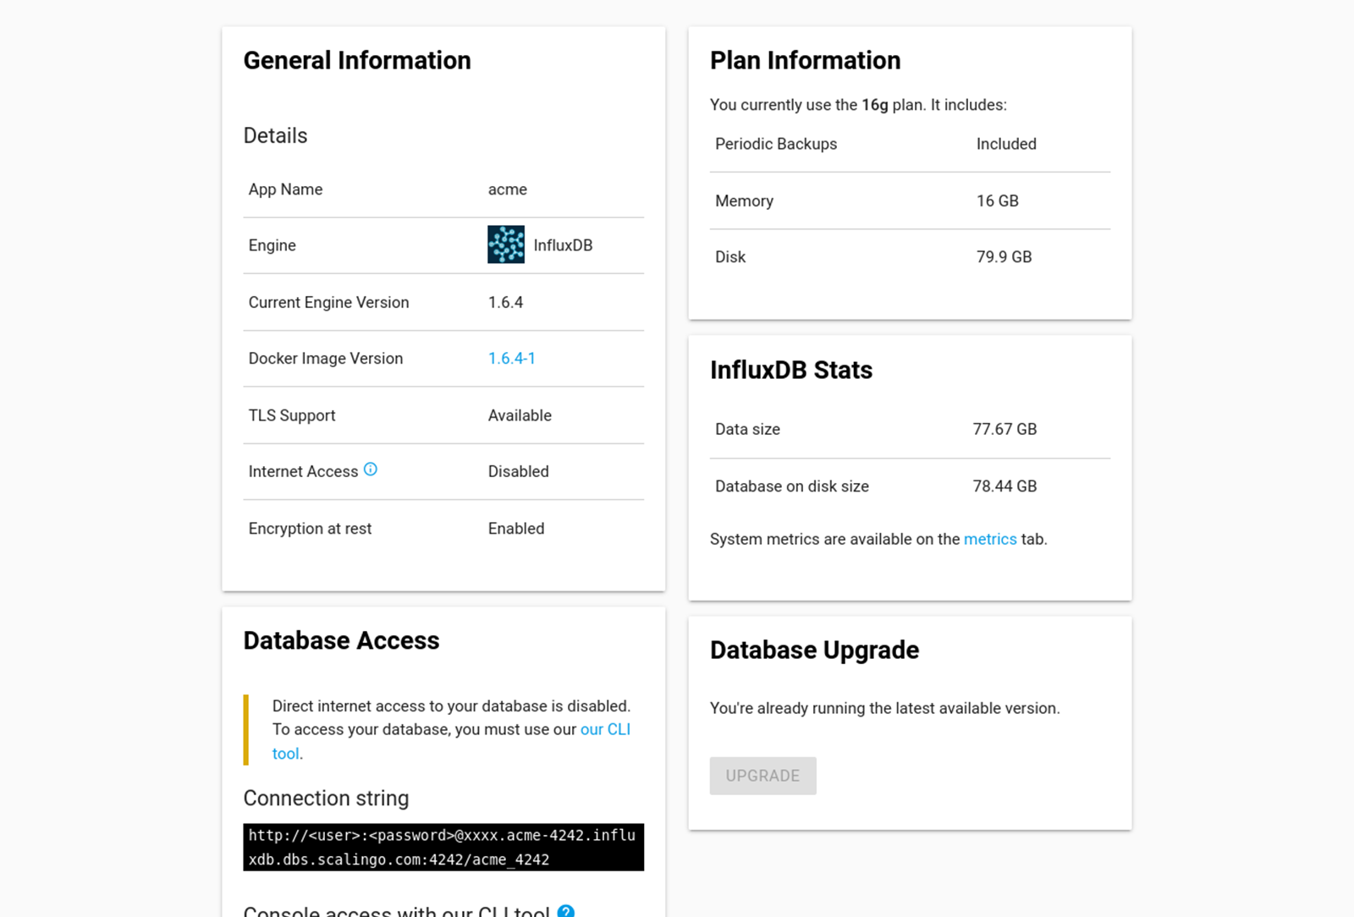This screenshot has width=1354, height=917.
Task: Click the Data size value 77.67 GB
Action: coord(1004,430)
